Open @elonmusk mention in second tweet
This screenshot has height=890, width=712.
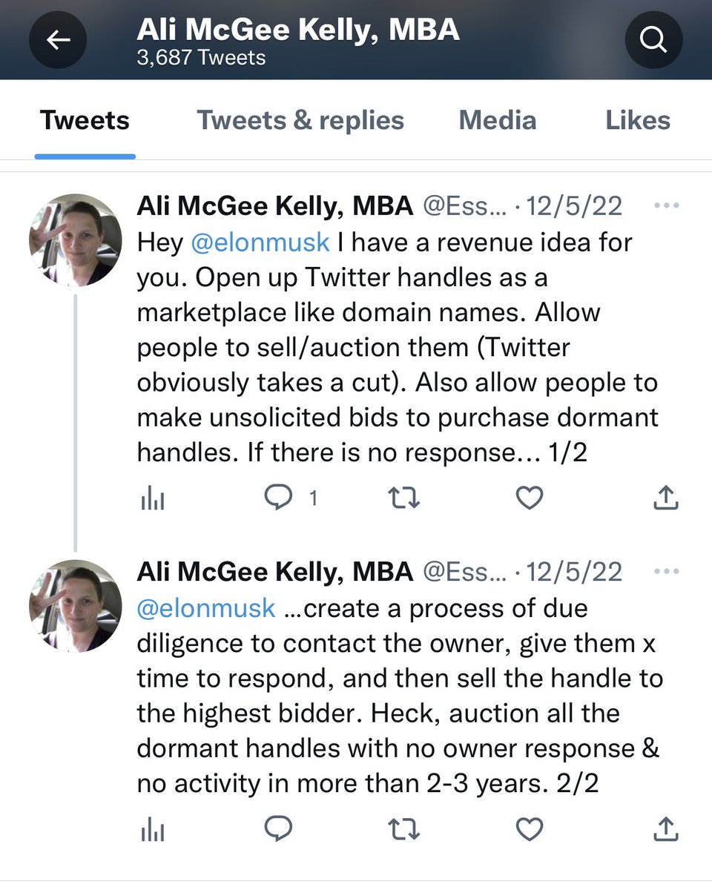[207, 608]
